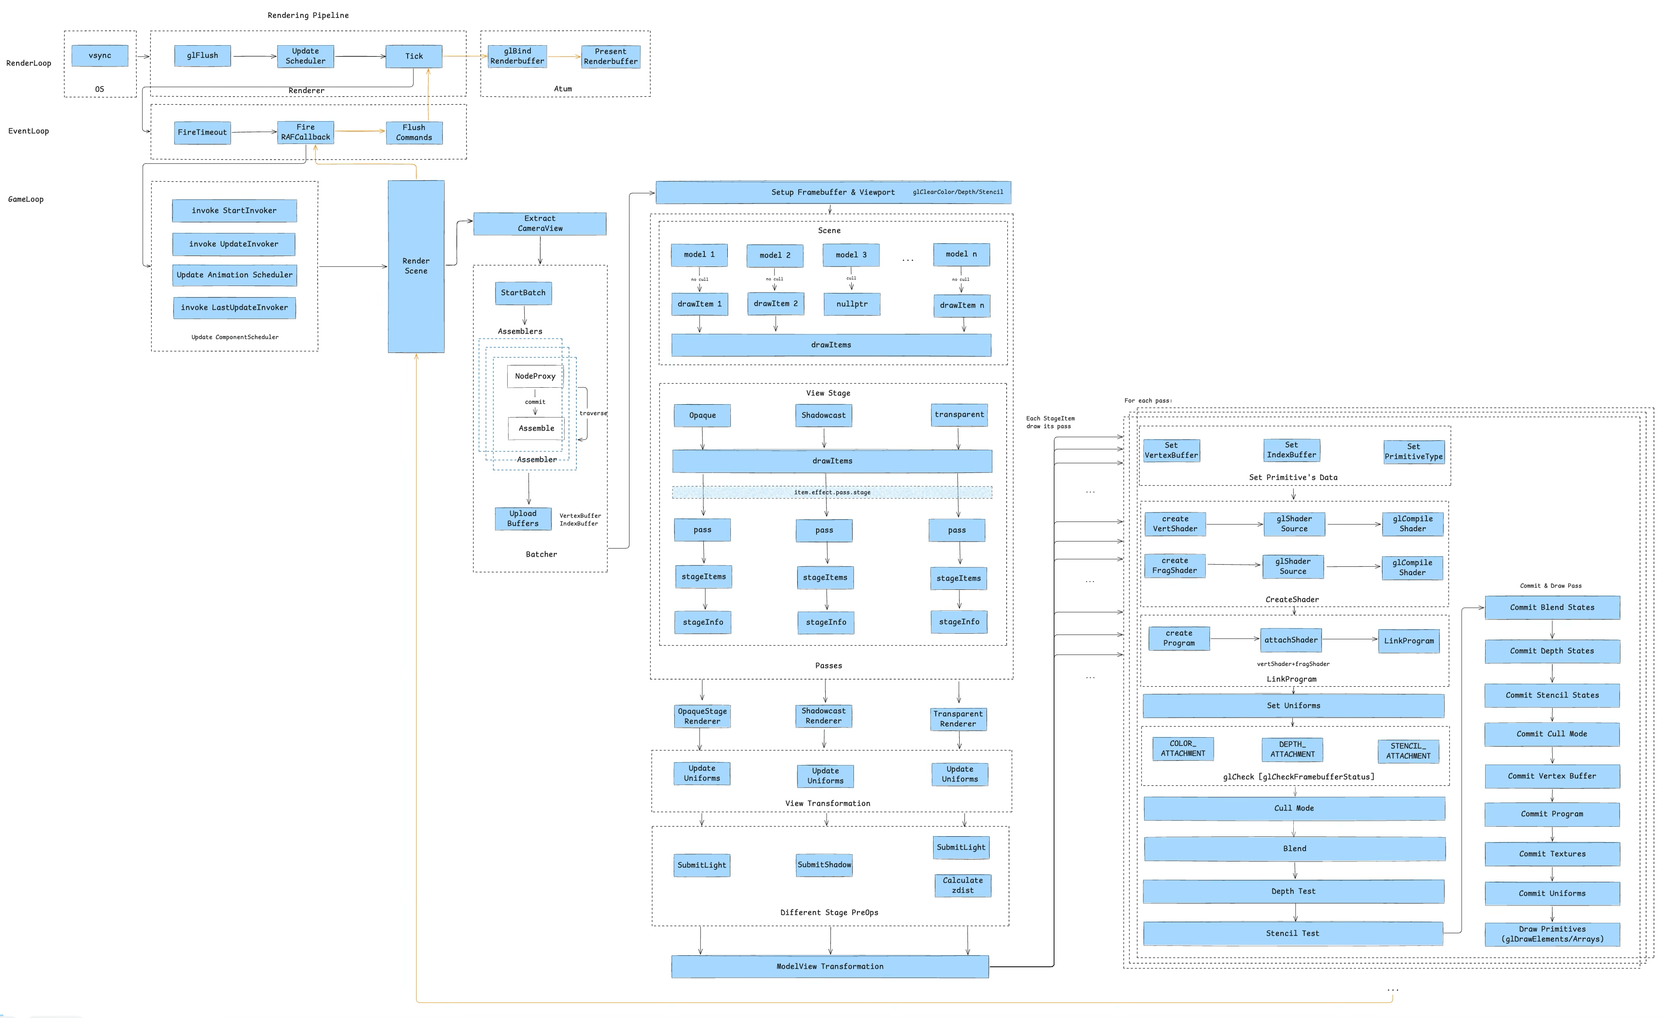Select the Setup Framebuffer & Viewport bar
Viewport: 1667px width, 1018px height.
[x=833, y=193]
